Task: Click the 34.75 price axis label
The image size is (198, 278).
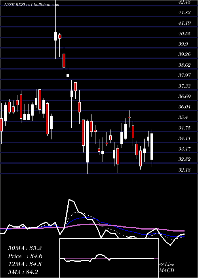Action: (x=185, y=128)
